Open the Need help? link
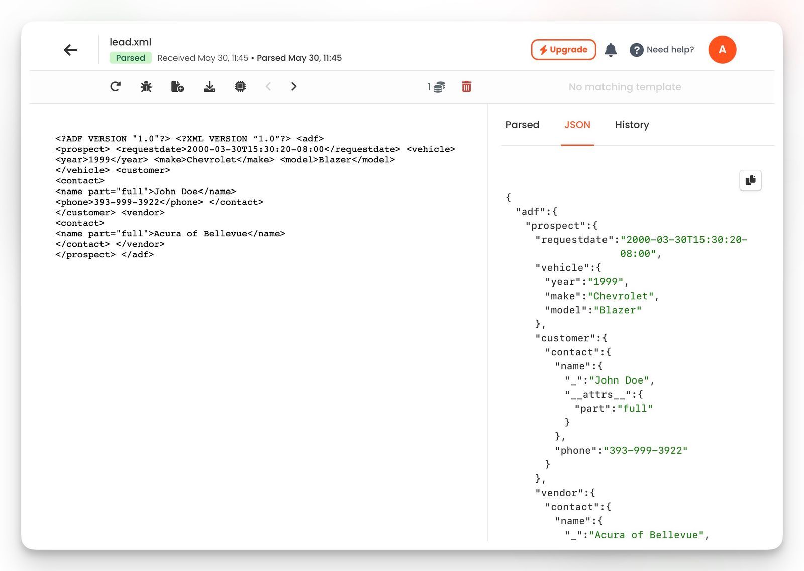This screenshot has width=804, height=571. click(662, 50)
